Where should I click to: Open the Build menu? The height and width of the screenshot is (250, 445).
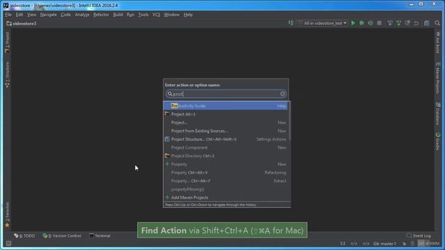coord(118,15)
